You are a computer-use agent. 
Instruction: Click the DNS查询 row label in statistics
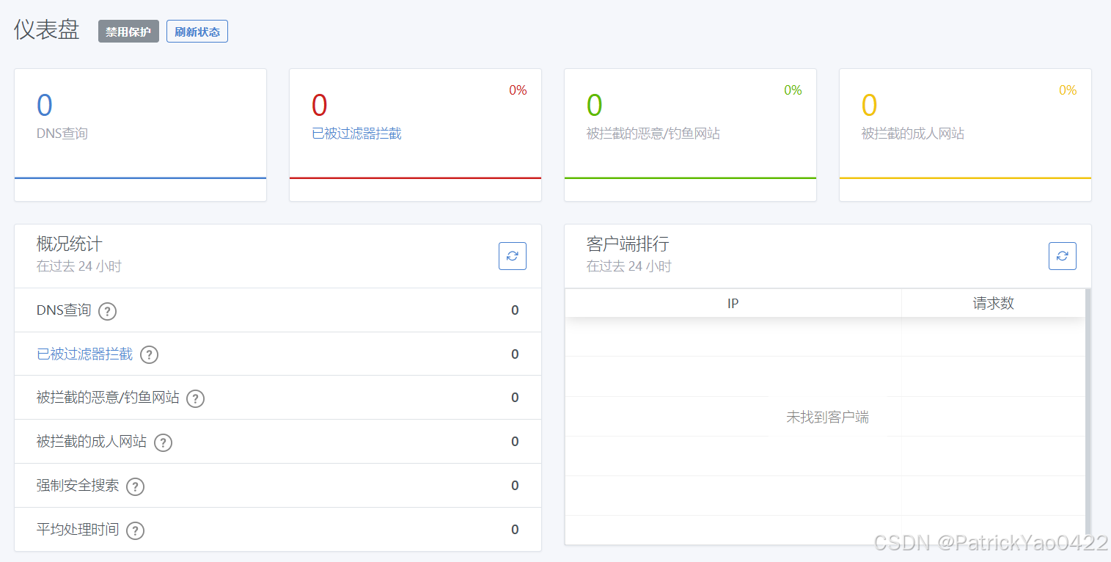tap(64, 310)
